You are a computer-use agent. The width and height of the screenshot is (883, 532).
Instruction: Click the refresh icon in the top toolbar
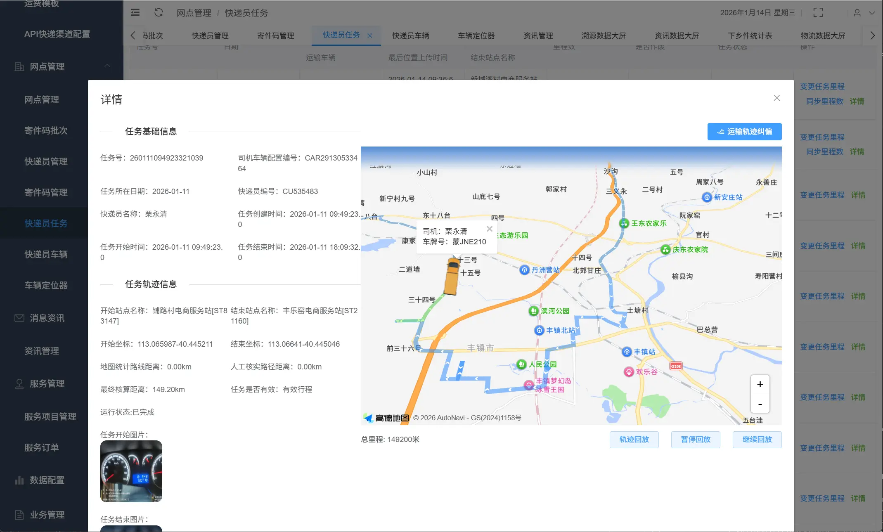point(159,13)
